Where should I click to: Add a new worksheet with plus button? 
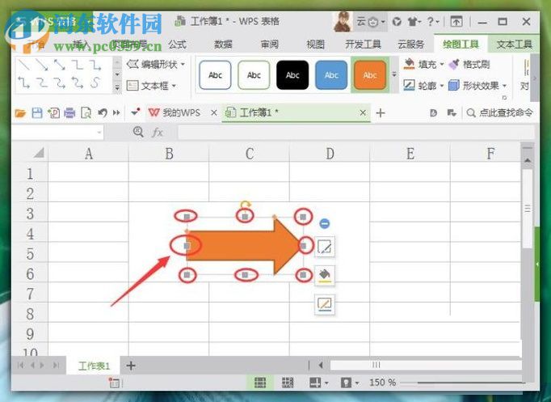point(131,366)
